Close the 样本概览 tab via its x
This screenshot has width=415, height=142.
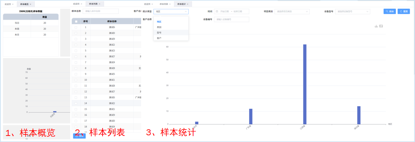[31, 4]
